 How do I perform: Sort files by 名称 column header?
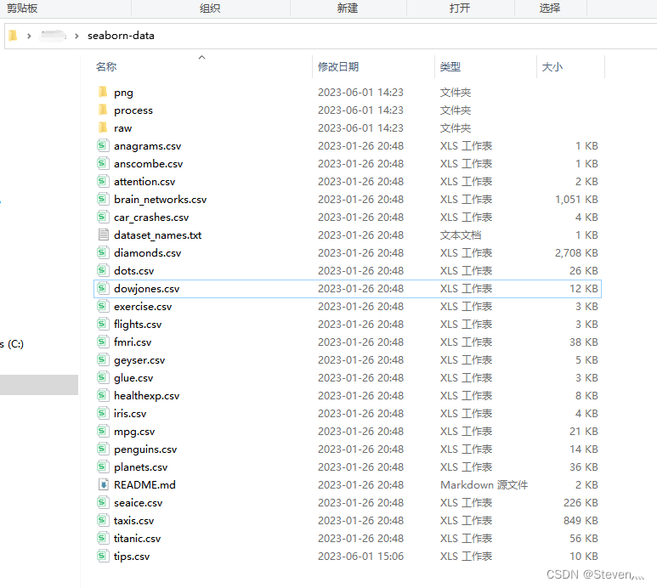106,66
